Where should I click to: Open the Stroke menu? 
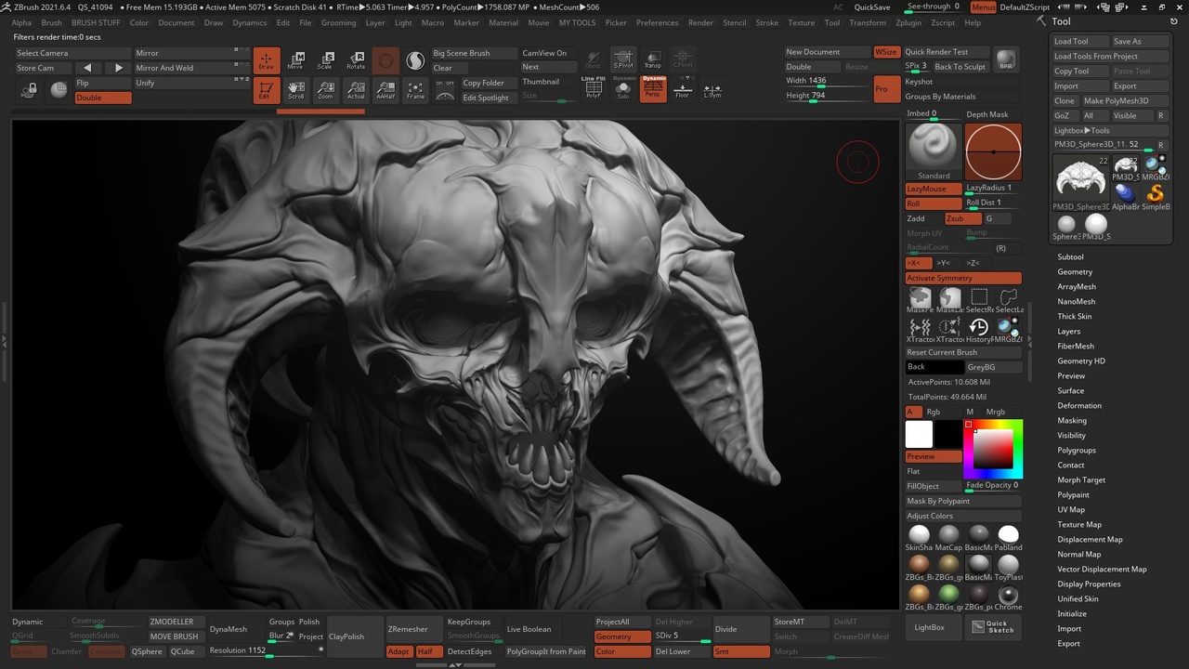tap(766, 22)
